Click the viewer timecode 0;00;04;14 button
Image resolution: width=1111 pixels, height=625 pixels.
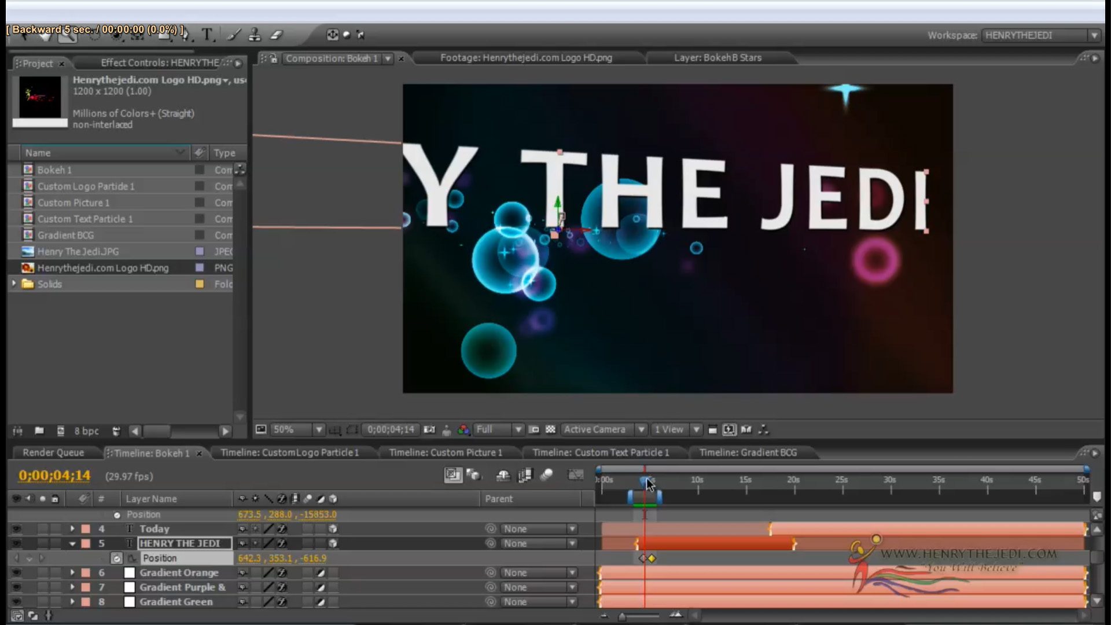coord(391,429)
